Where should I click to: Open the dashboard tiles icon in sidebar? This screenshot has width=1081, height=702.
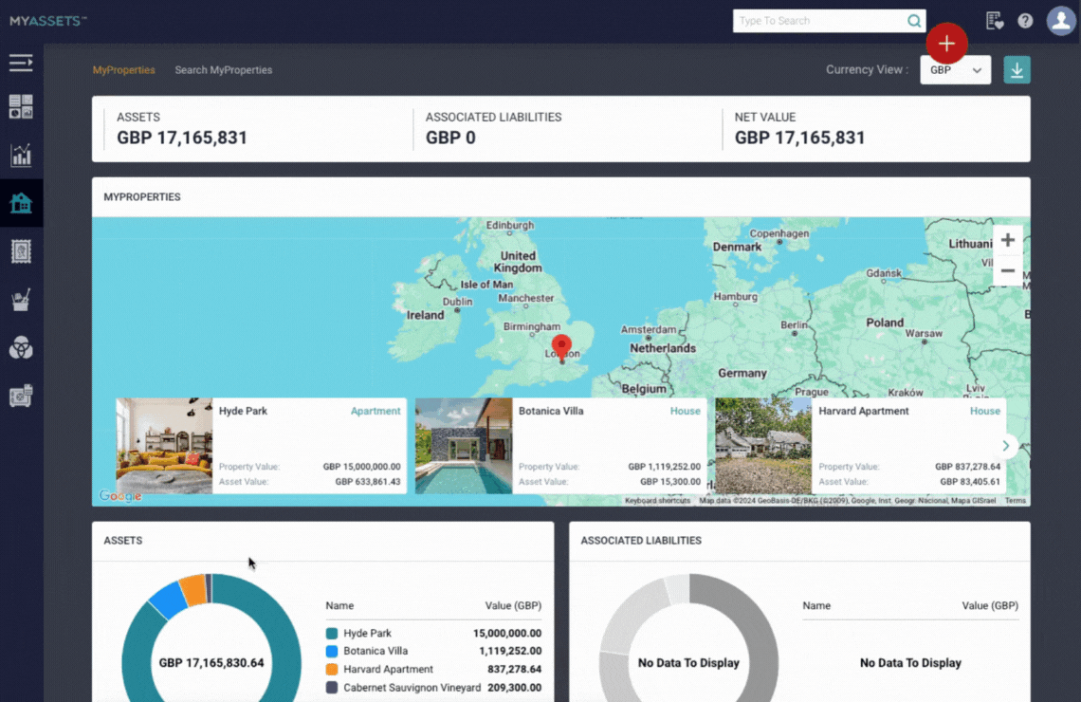[21, 107]
